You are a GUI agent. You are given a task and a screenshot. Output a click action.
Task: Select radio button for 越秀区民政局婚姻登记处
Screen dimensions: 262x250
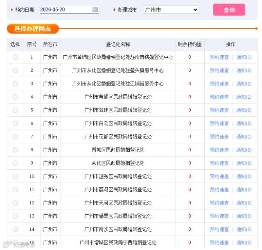(x=16, y=176)
